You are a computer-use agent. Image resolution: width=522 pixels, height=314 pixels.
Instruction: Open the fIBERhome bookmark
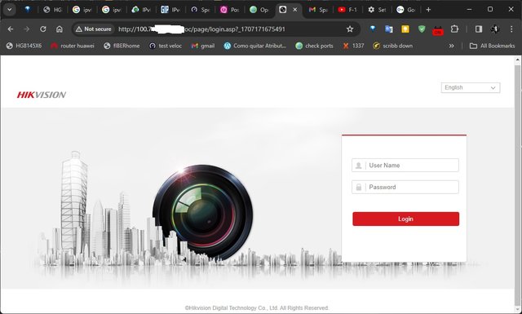pyautogui.click(x=122, y=46)
